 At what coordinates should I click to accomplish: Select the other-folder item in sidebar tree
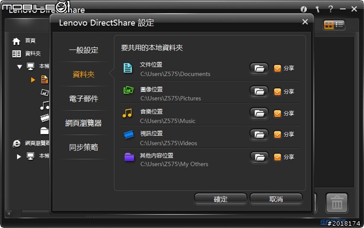click(x=44, y=131)
